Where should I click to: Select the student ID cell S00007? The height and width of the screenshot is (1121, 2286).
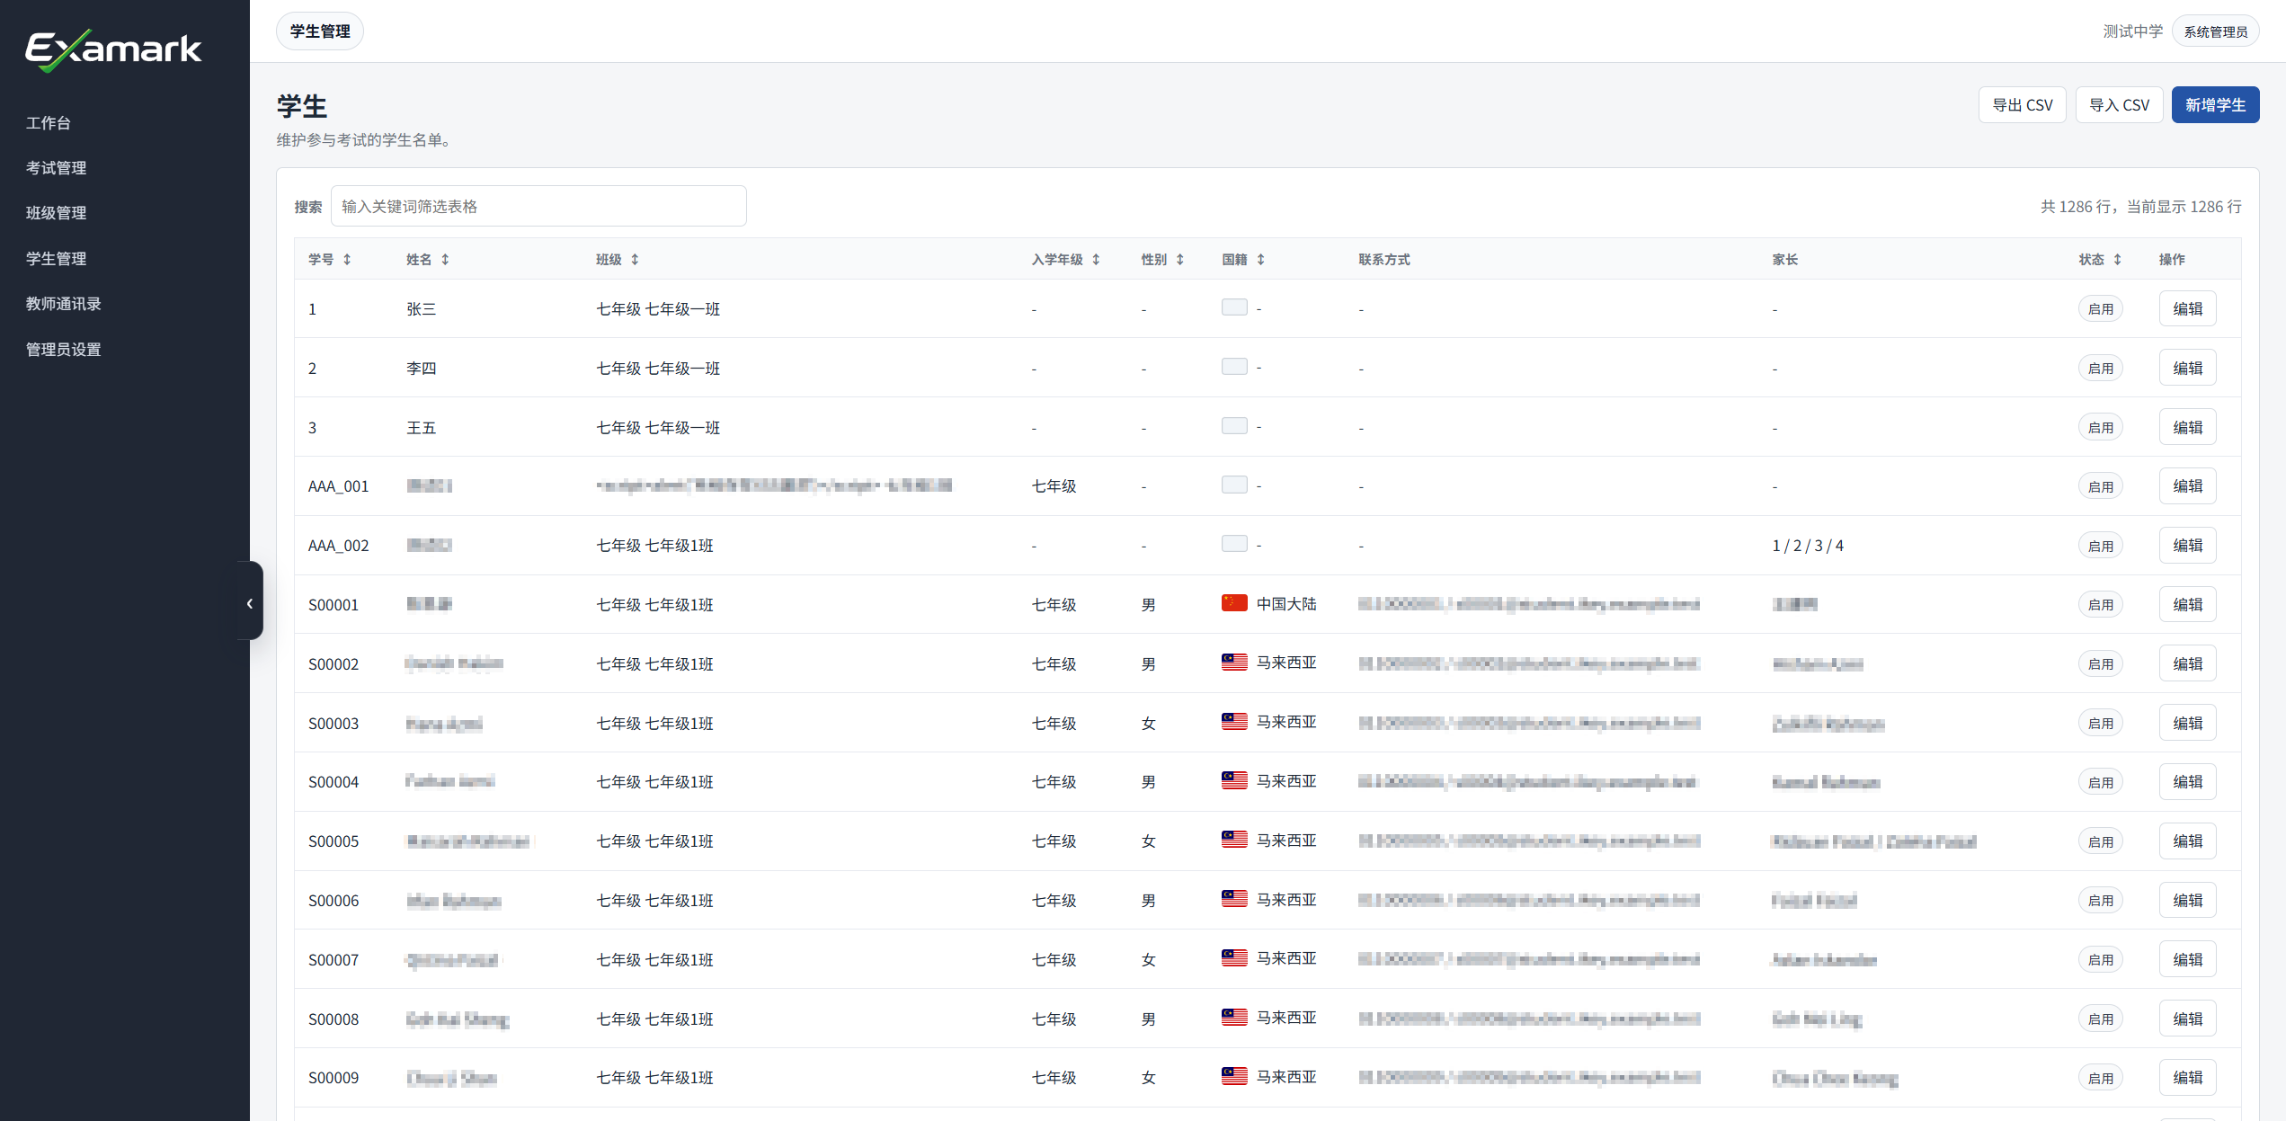pos(334,960)
